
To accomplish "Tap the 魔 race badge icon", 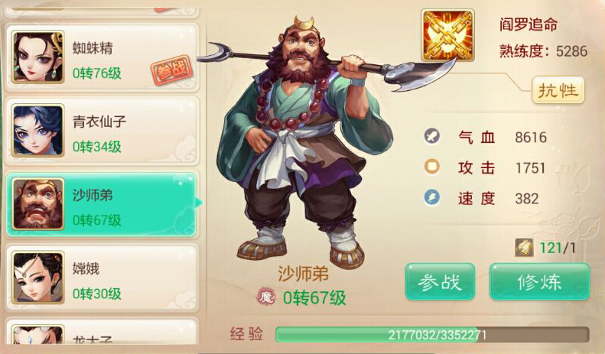I will pos(266,297).
